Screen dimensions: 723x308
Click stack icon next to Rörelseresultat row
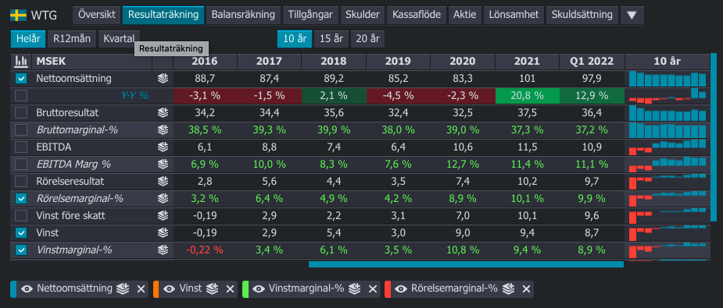(x=163, y=182)
